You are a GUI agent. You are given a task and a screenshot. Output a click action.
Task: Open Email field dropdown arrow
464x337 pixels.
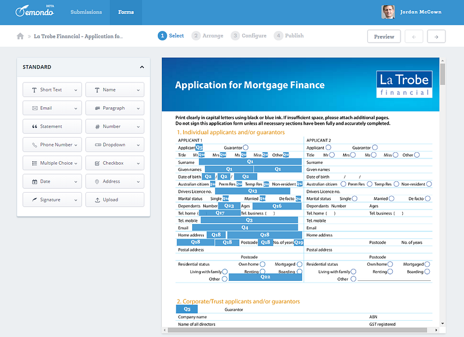click(x=76, y=108)
